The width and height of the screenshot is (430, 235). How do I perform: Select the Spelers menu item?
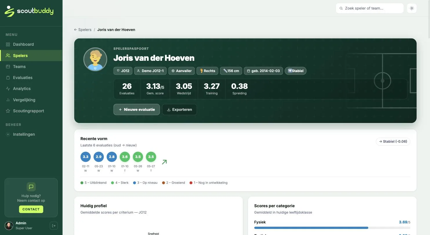click(x=31, y=56)
